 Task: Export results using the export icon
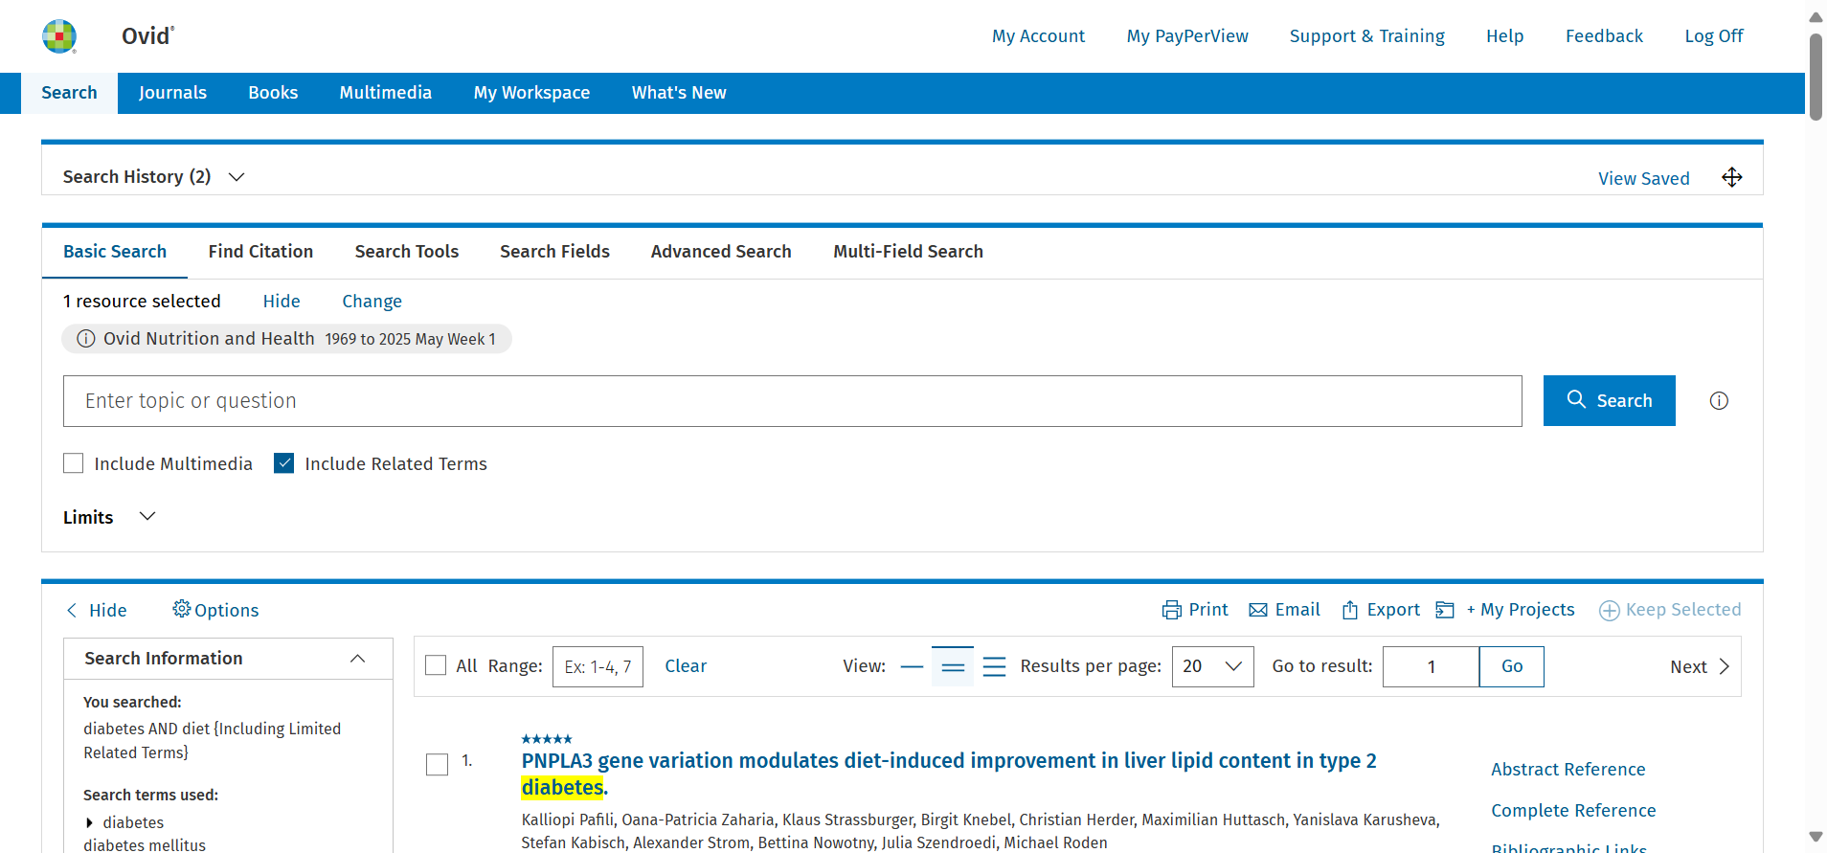point(1350,610)
